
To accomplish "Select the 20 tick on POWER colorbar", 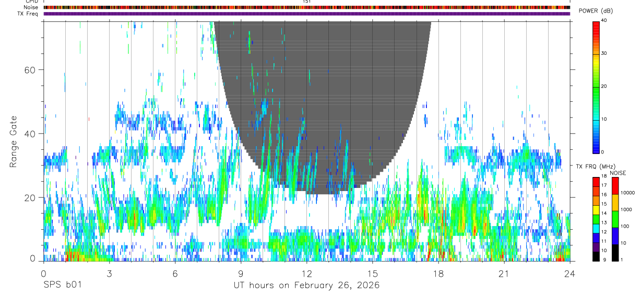I will click(x=604, y=86).
